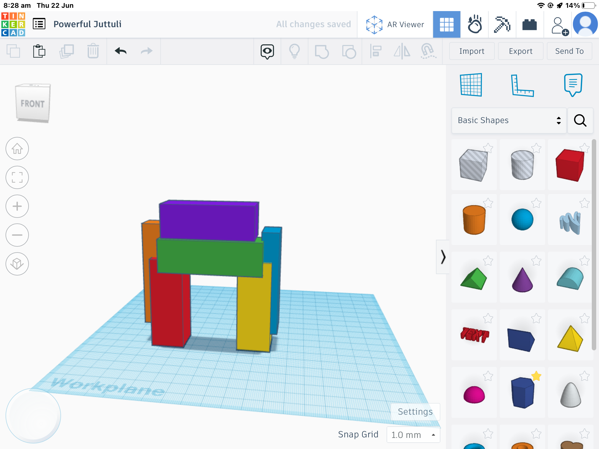Click the Export button

point(521,51)
